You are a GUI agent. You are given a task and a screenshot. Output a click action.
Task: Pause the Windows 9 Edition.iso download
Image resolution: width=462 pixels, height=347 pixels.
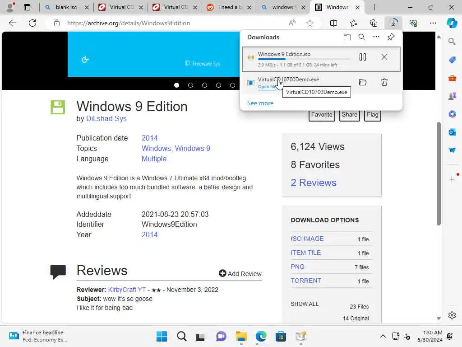point(363,57)
